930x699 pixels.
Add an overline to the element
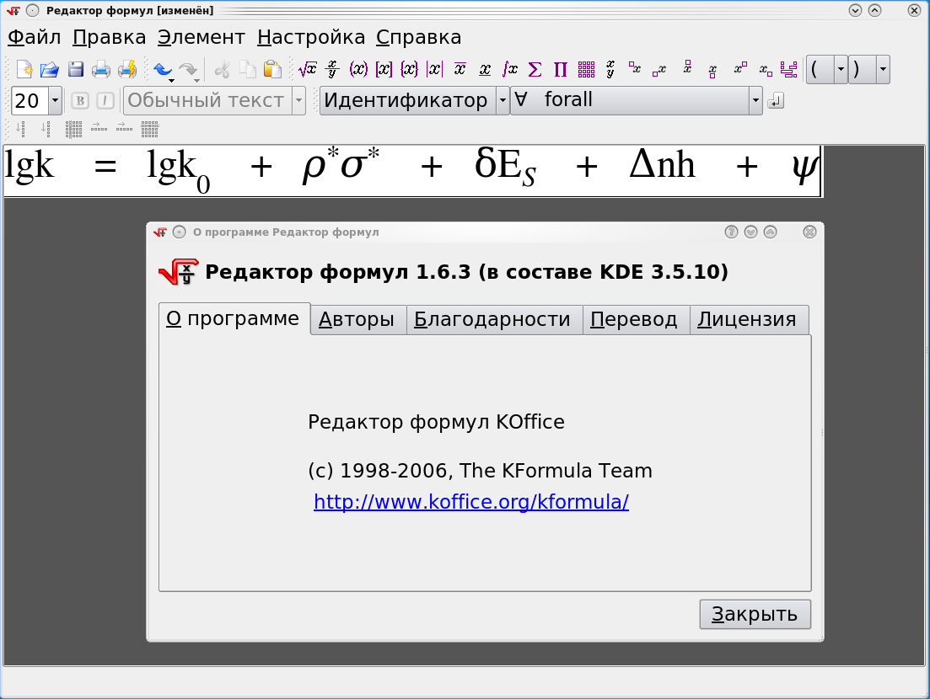[460, 69]
